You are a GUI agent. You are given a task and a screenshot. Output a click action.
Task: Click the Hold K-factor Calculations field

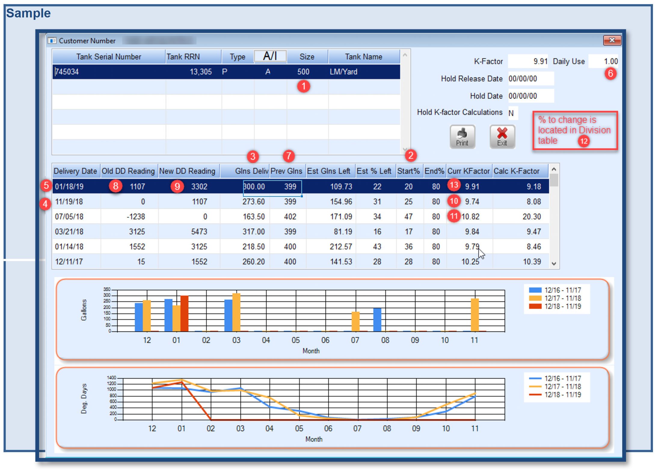coord(513,113)
